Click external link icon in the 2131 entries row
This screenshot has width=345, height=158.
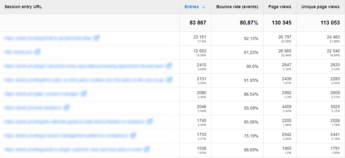click(x=169, y=80)
